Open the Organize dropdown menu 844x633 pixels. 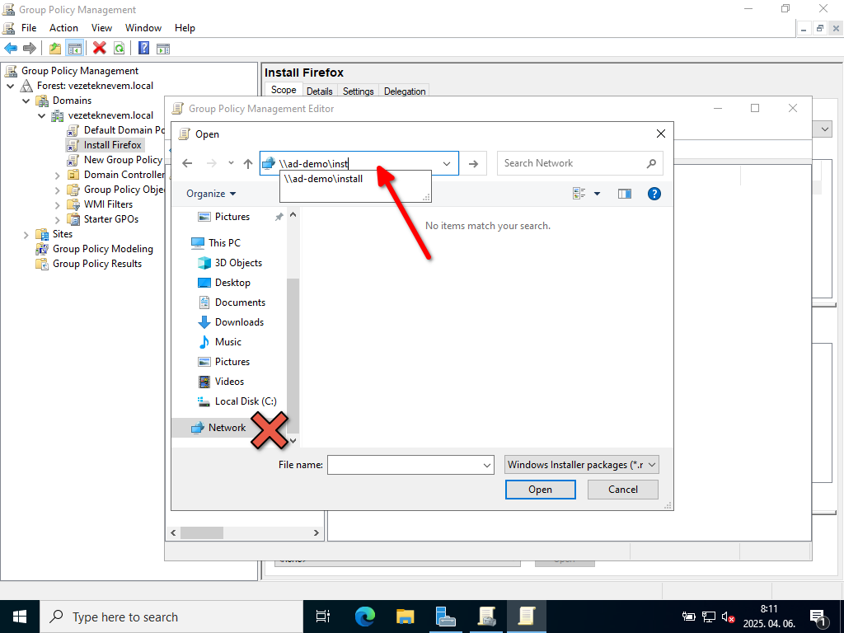[x=211, y=194]
